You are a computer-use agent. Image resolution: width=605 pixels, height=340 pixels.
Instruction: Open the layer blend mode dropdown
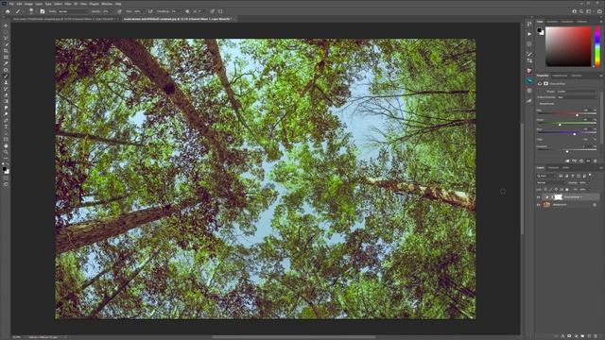click(550, 182)
